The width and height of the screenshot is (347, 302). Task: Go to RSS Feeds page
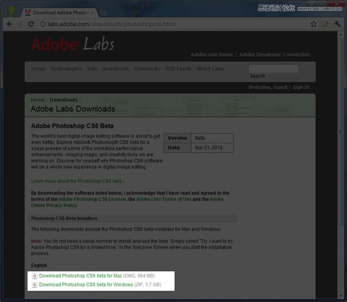click(x=178, y=69)
